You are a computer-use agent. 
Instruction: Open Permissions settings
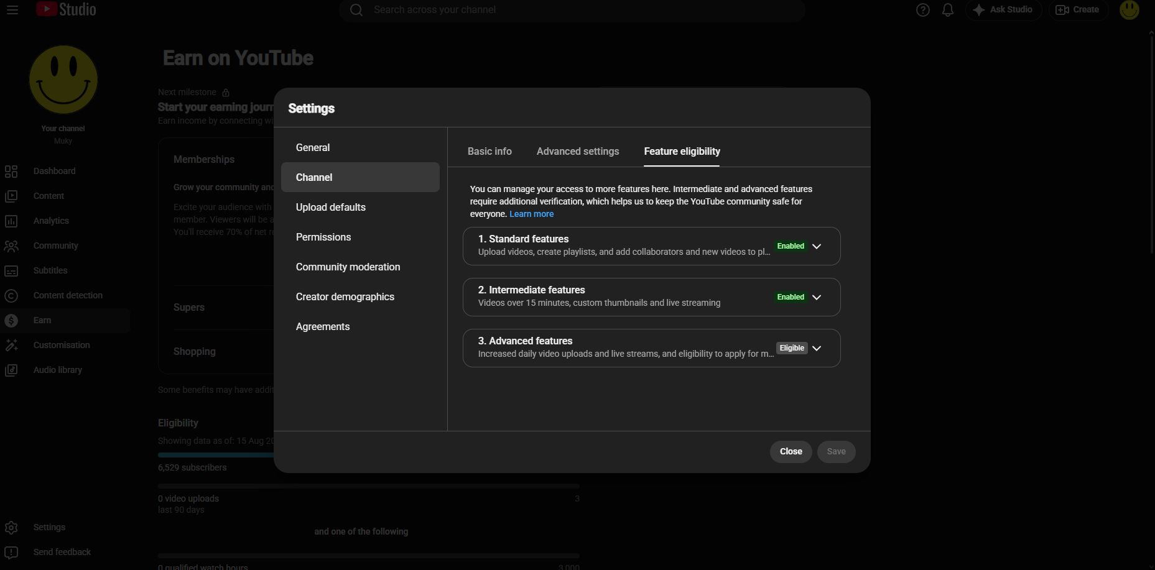pos(360,237)
